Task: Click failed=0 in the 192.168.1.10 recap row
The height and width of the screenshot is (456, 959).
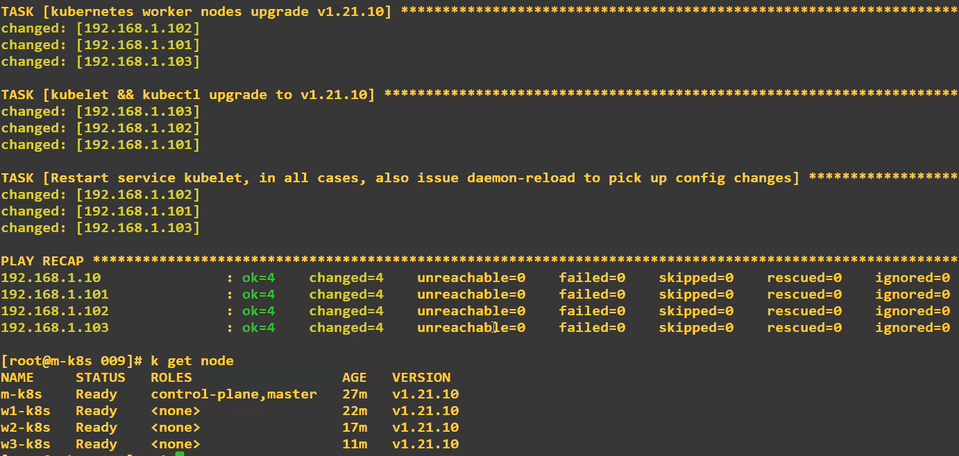Action: (592, 278)
